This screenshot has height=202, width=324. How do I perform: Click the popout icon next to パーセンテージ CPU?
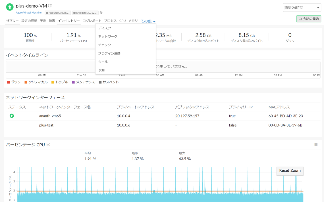pyautogui.click(x=48, y=144)
